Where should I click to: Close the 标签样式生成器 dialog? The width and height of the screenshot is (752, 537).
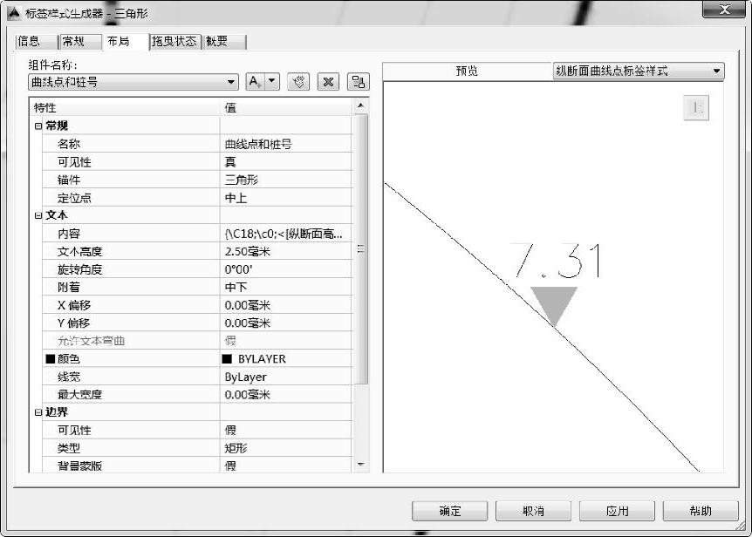(x=724, y=10)
